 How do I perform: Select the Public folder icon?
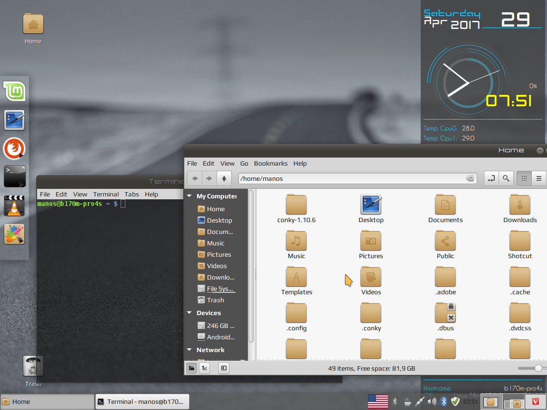point(445,244)
